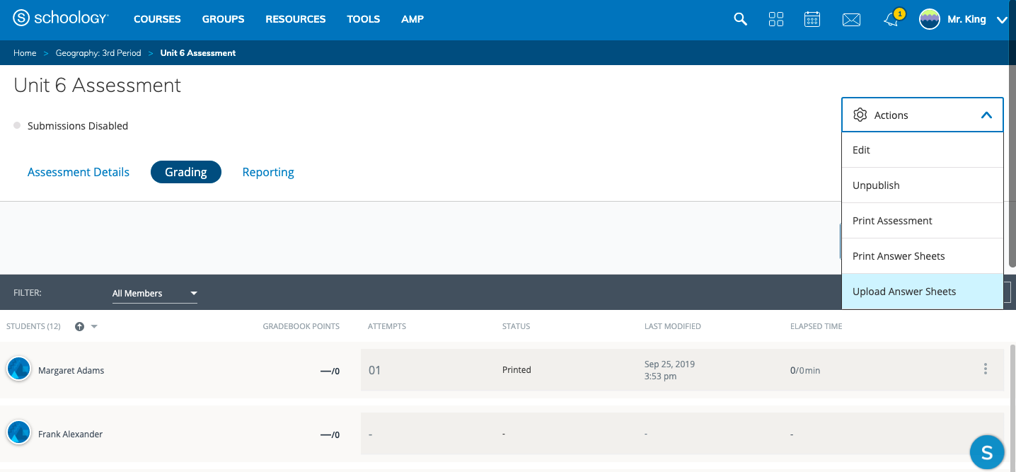Click the round S help button
This screenshot has height=472, width=1016.
[987, 451]
